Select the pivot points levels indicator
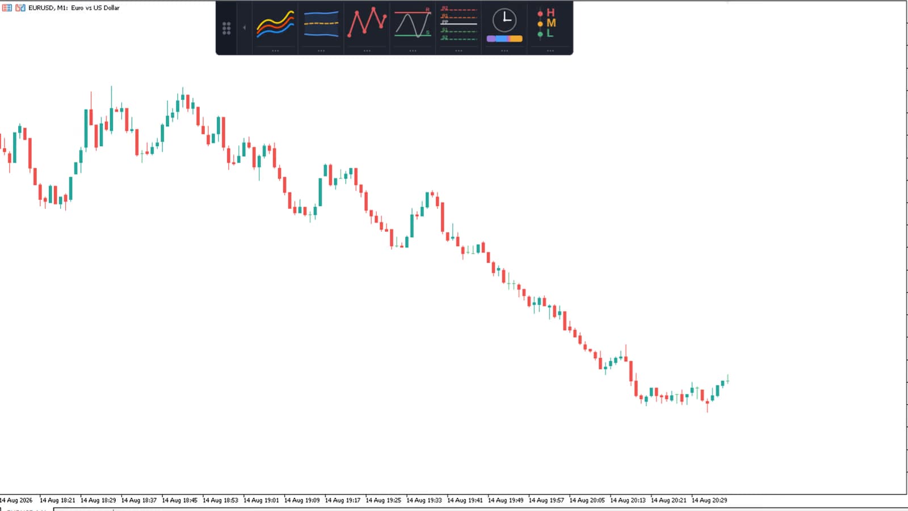The width and height of the screenshot is (908, 511). pyautogui.click(x=459, y=24)
